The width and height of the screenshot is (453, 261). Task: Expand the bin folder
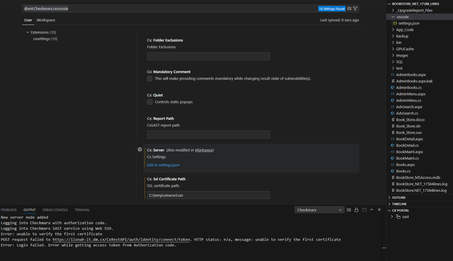tap(393, 42)
